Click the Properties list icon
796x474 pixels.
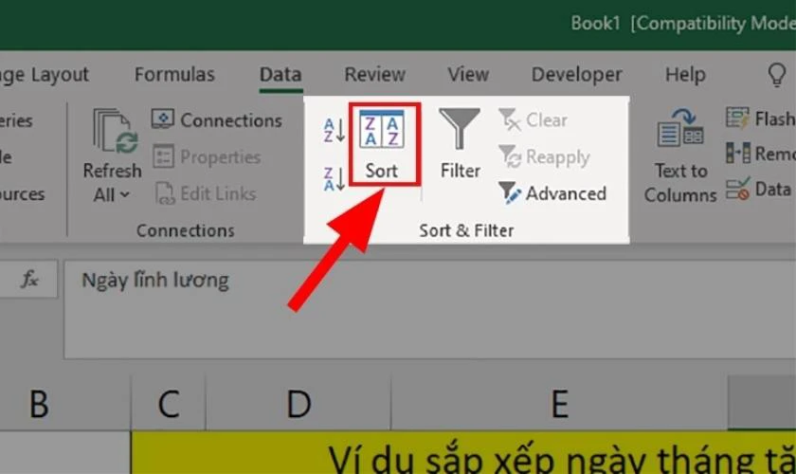[163, 156]
